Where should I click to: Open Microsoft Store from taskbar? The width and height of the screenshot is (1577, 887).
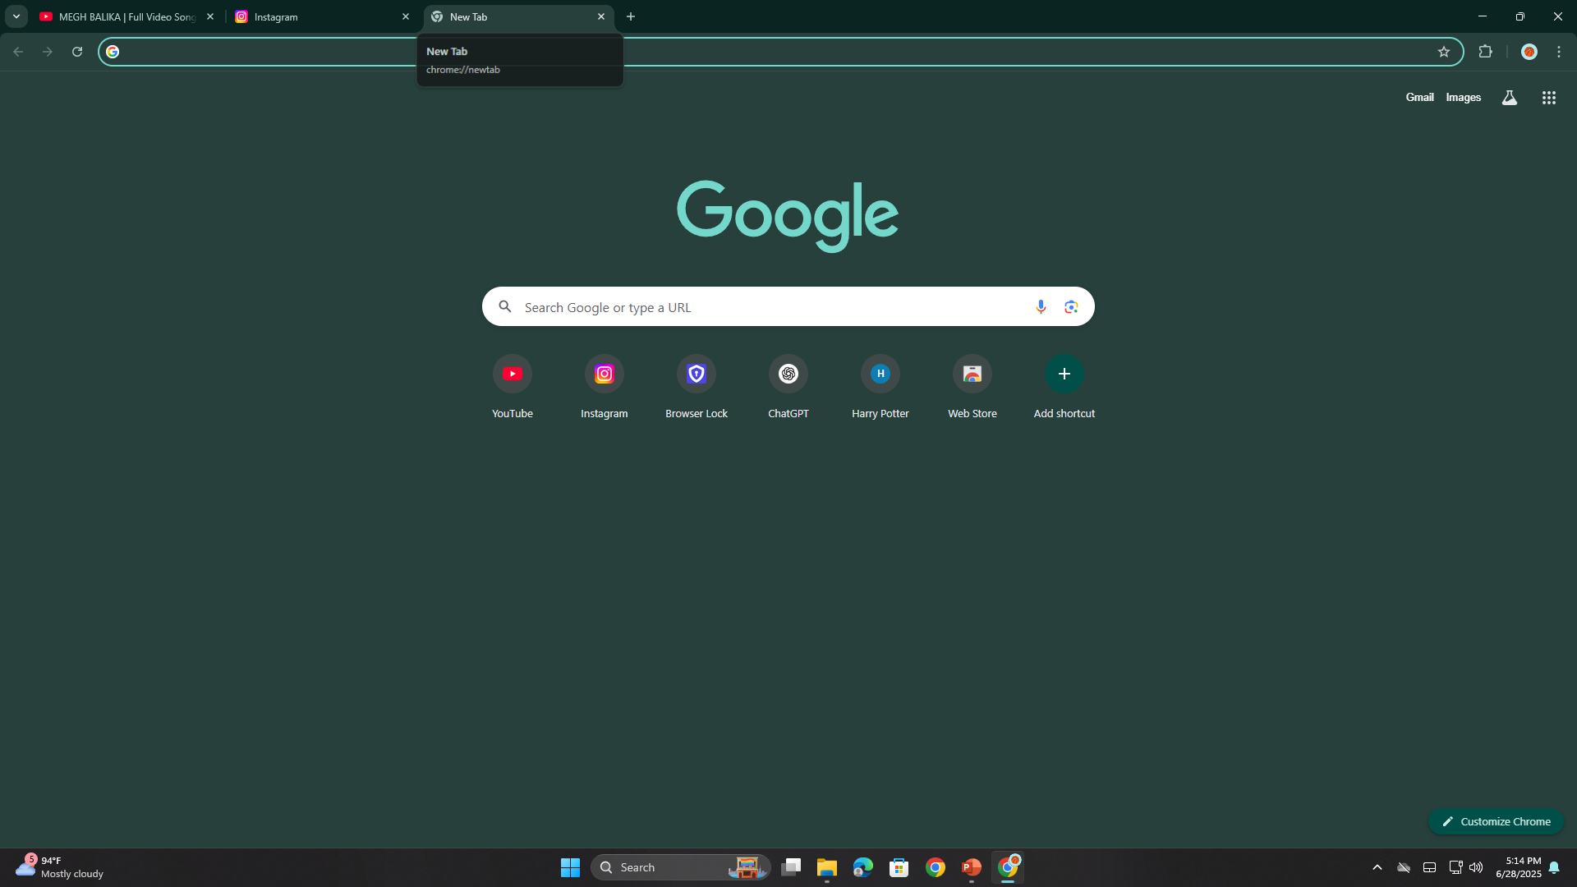899,867
